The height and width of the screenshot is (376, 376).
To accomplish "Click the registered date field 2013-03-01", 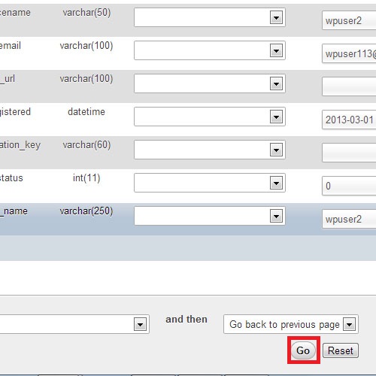I will (x=349, y=120).
